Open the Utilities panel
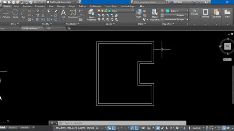Image resolution: width=234 pixels, height=131 pixels. click(205, 14)
